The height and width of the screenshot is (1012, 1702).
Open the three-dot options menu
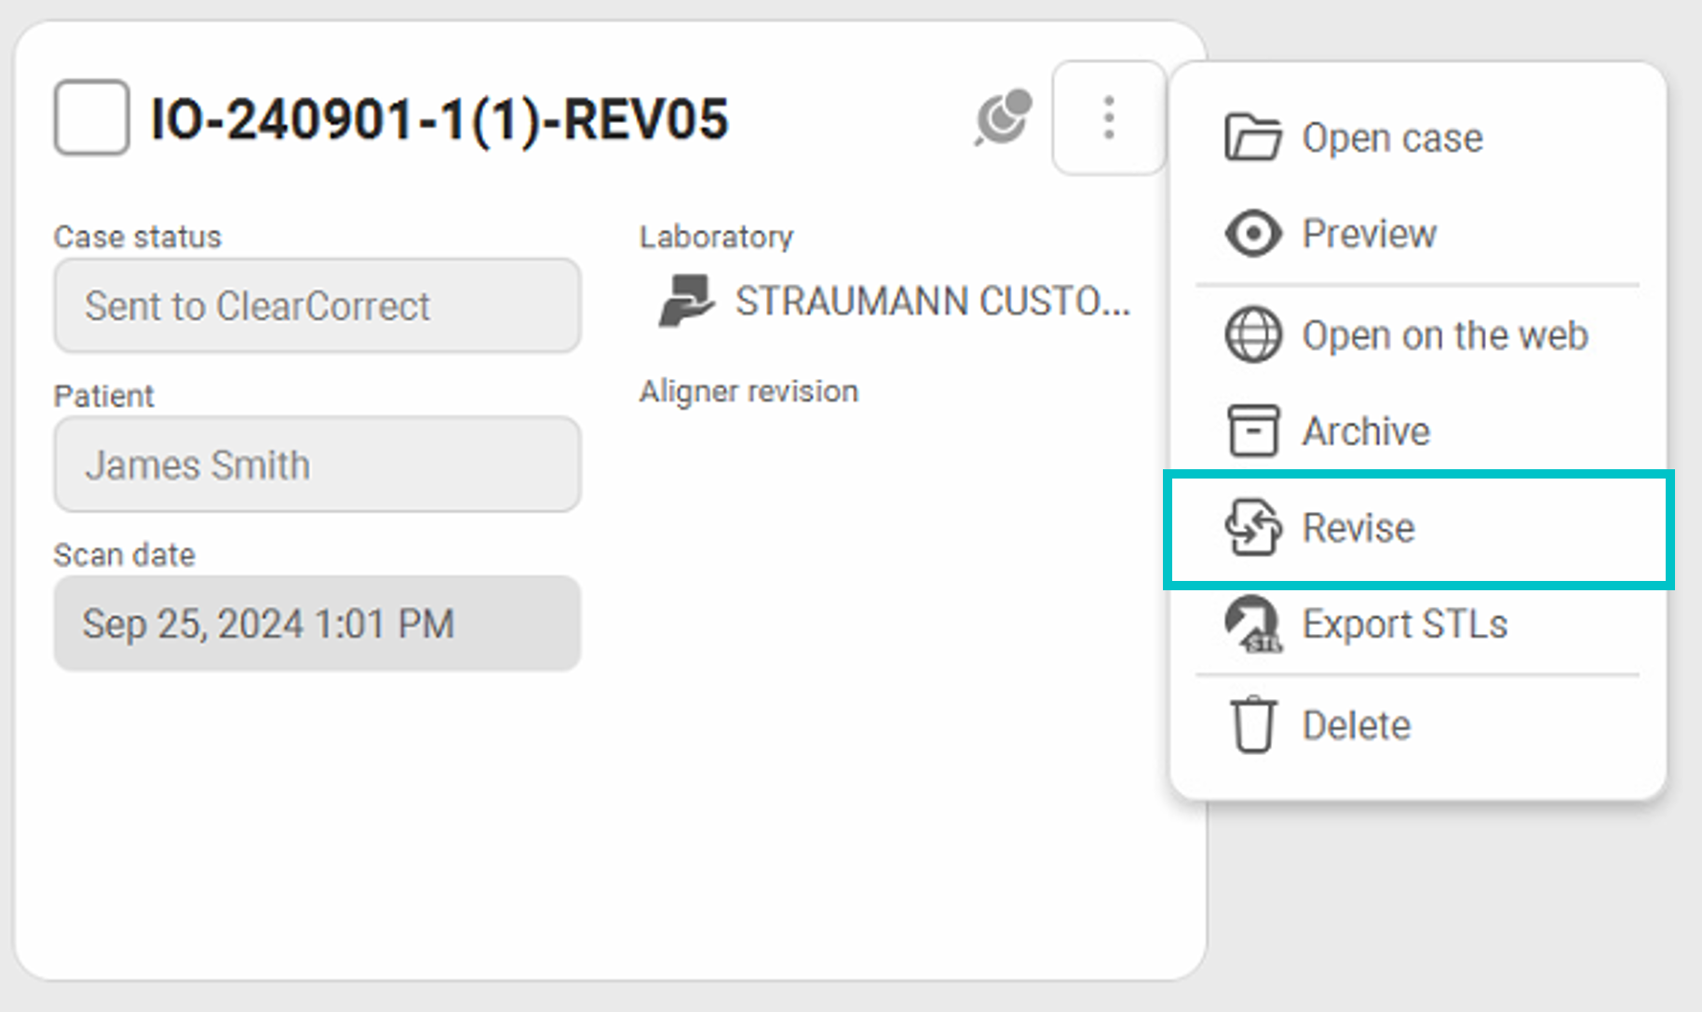pyautogui.click(x=1108, y=118)
